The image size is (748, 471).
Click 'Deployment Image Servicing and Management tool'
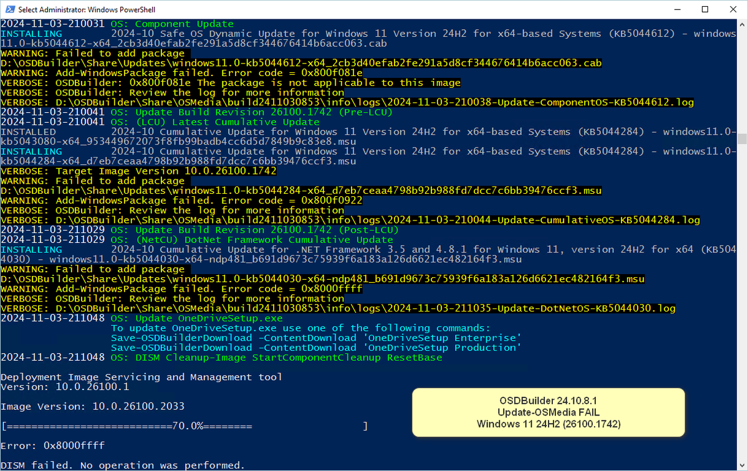pyautogui.click(x=141, y=377)
